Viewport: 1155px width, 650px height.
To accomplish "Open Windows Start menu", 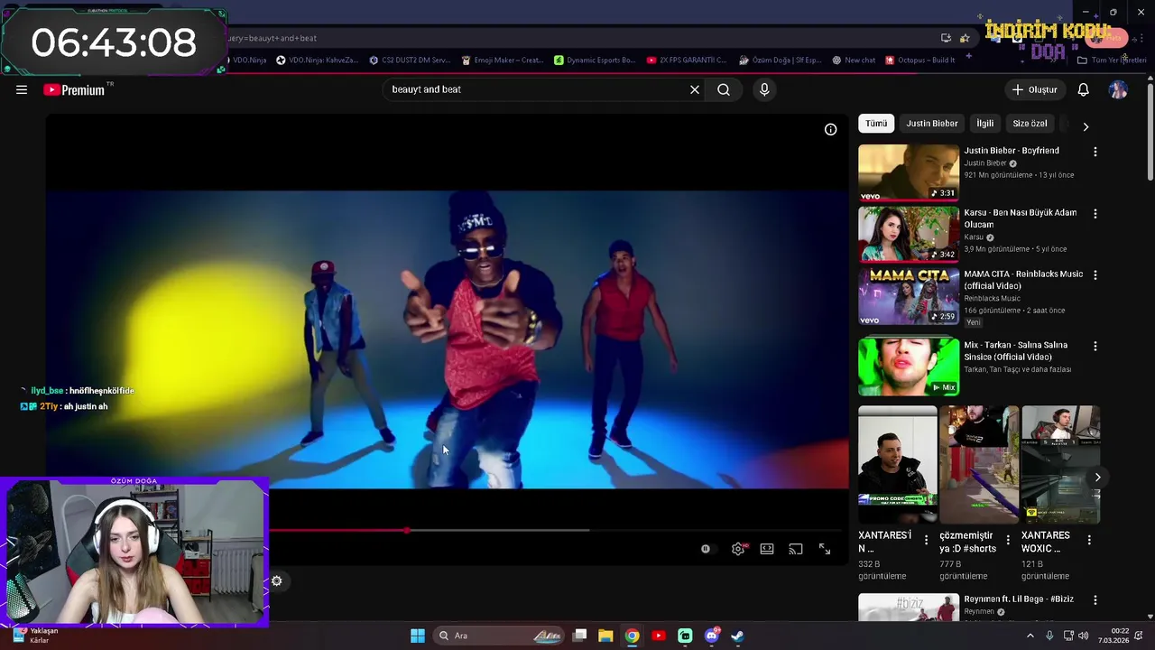I will click(418, 636).
